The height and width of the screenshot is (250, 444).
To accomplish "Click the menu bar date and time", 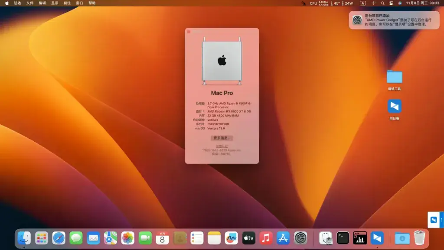I will click(x=422, y=3).
